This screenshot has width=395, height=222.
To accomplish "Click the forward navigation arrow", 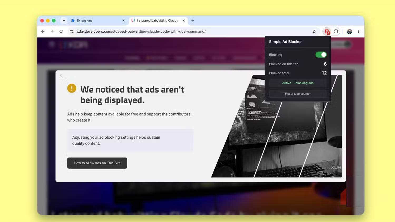I will (52, 31).
